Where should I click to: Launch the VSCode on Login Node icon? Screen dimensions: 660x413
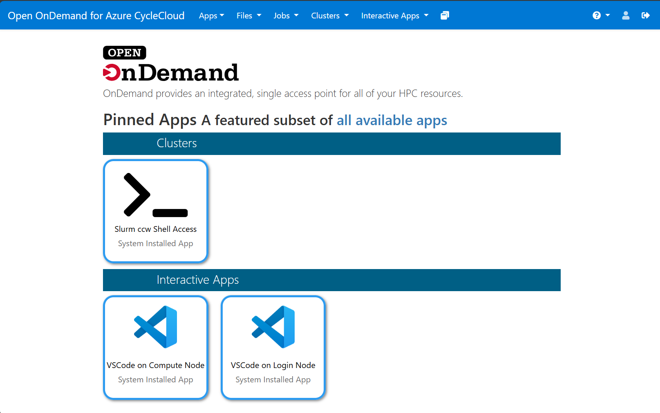pyautogui.click(x=273, y=327)
